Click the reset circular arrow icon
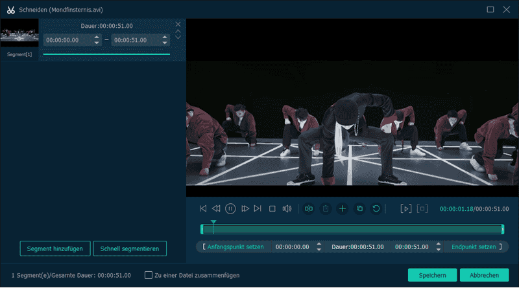Viewport: 519px width, 288px height. point(376,208)
